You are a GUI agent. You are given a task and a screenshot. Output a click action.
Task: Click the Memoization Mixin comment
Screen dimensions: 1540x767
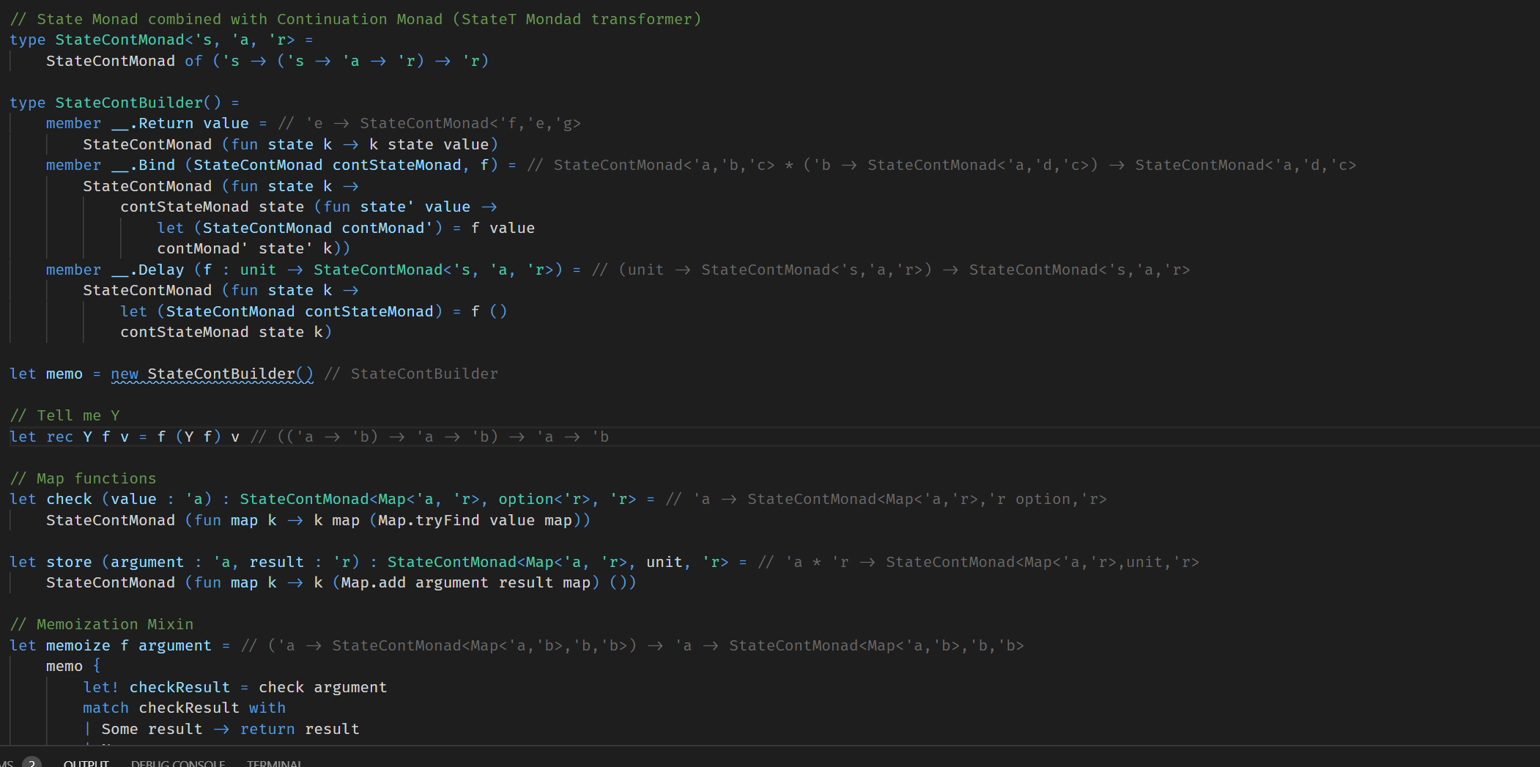(101, 624)
